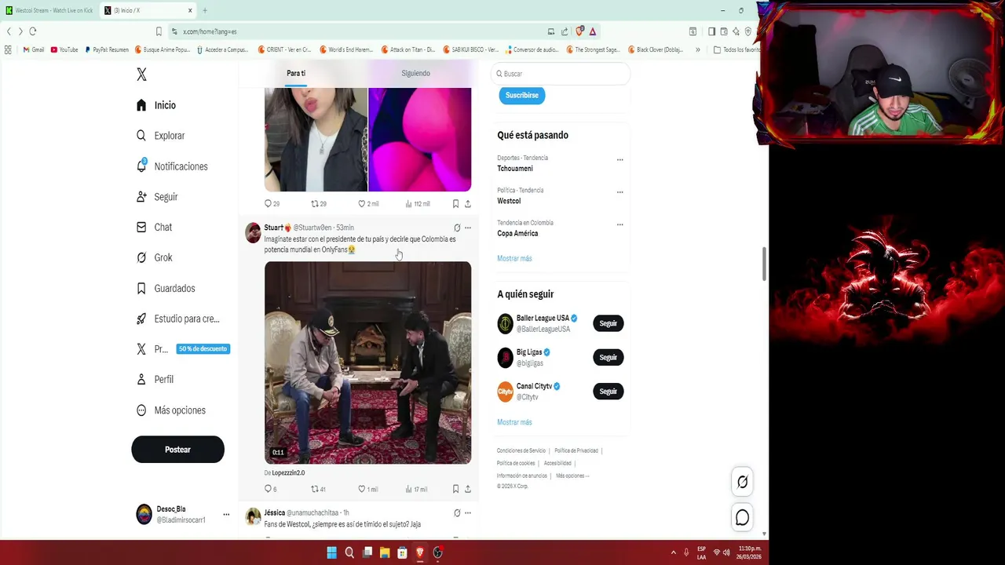Viewport: 1005px width, 565px height.
Task: Open Estudio para creadores sidebar item
Action: [x=178, y=319]
